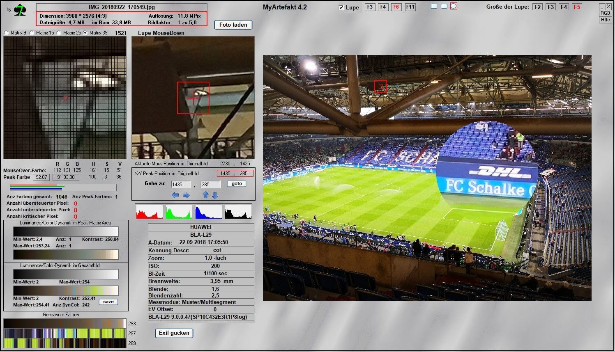Click the application logo icon

tap(19, 10)
